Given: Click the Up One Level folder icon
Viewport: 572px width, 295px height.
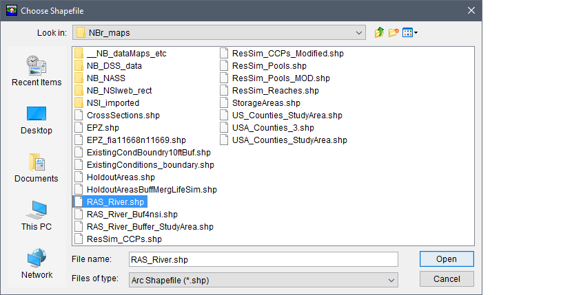Looking at the screenshot, I should click(x=379, y=32).
